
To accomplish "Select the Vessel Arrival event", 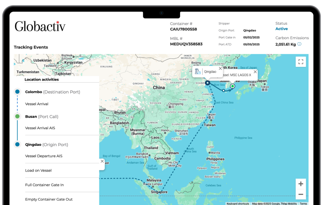I will pyautogui.click(x=37, y=104).
